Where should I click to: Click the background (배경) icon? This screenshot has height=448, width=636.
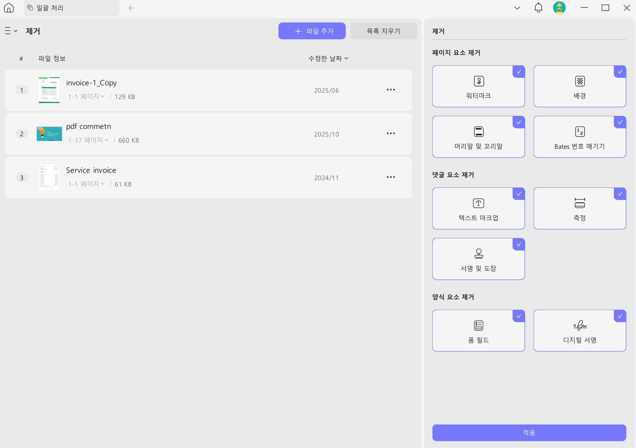point(580,81)
